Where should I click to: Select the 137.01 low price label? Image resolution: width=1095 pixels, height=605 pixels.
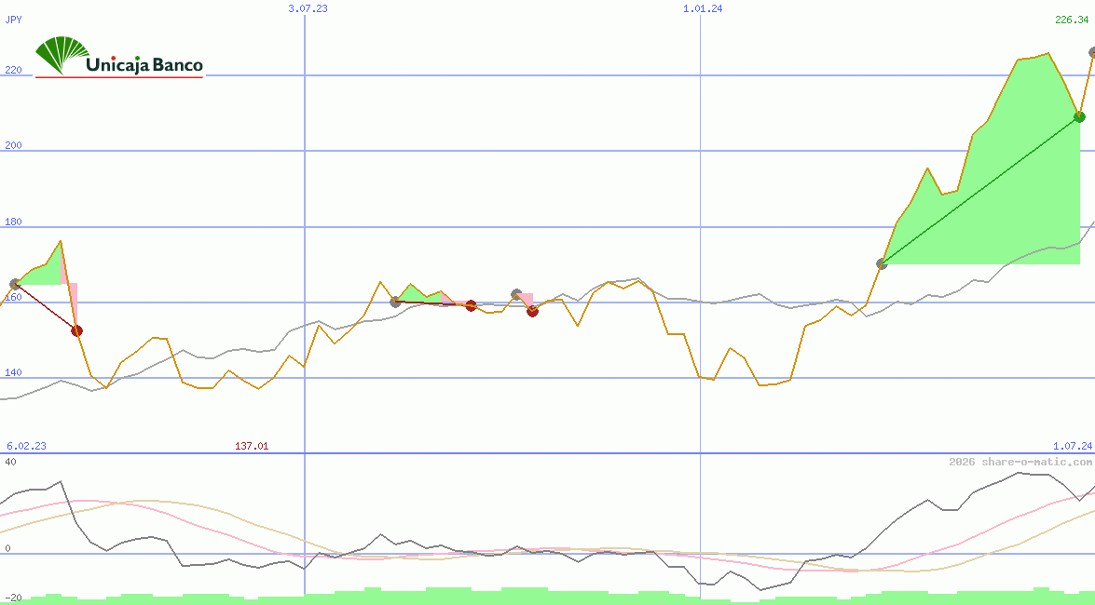point(252,447)
